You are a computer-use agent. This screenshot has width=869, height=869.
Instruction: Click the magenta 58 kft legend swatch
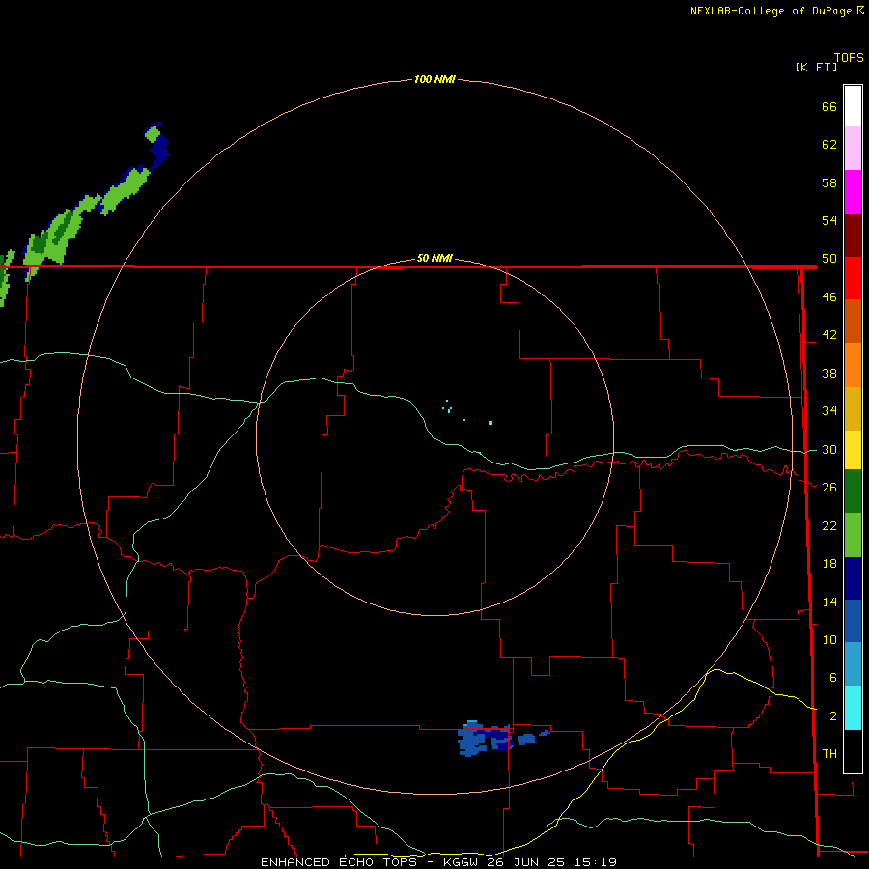coord(853,192)
